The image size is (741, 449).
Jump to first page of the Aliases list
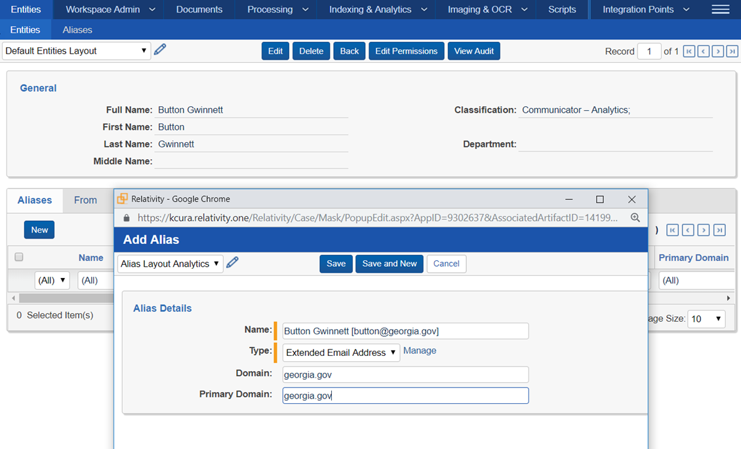[x=673, y=230]
